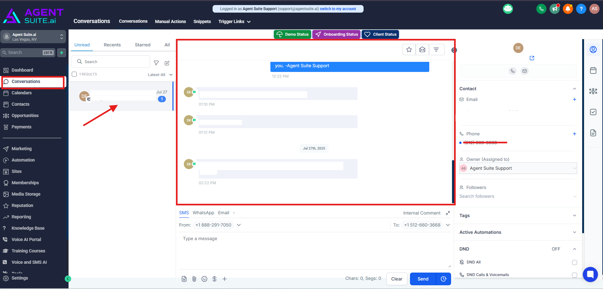Screen dimensions: 603x289
Task: Switch to the Recents tab
Action: click(x=112, y=45)
